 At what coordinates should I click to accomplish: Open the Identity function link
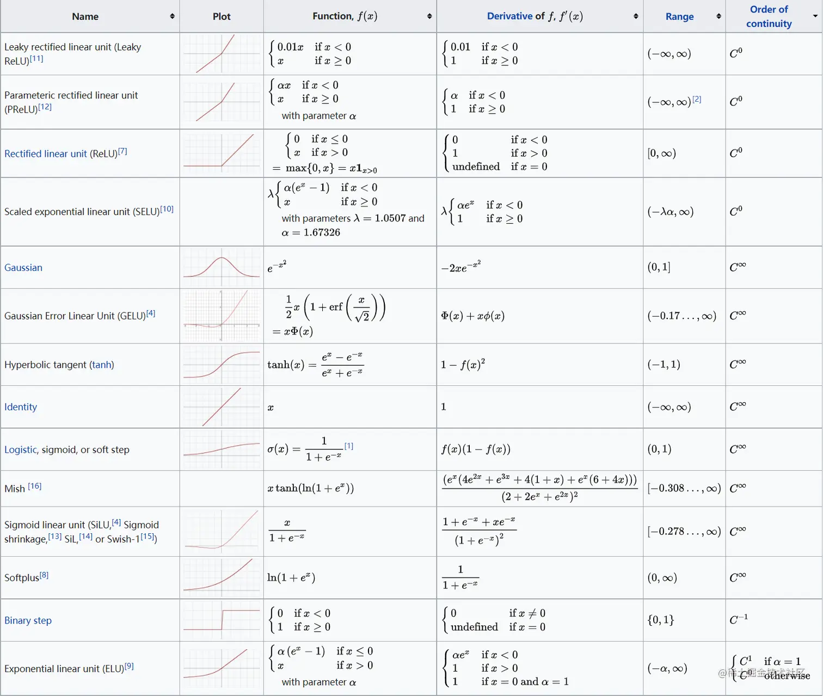click(21, 406)
